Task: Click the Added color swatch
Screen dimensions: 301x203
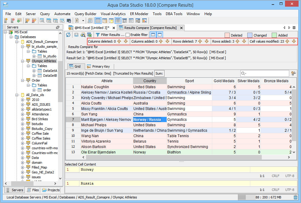Action: coord(274,35)
